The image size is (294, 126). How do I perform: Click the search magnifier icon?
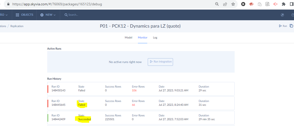[x=66, y=15]
